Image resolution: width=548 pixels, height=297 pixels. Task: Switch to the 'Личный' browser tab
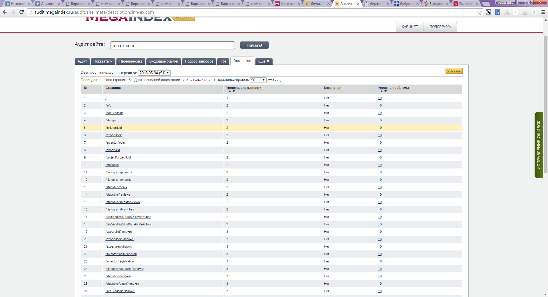(317, 4)
